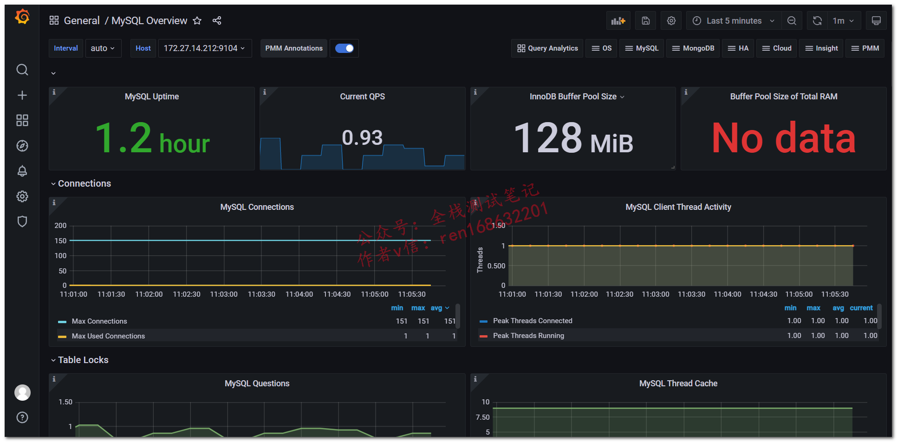Open the HA dashboards menu
Image resolution: width=897 pixels, height=442 pixels.
point(738,48)
